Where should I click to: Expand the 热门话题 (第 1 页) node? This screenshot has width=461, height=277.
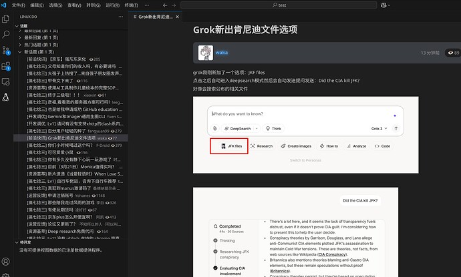(19, 45)
